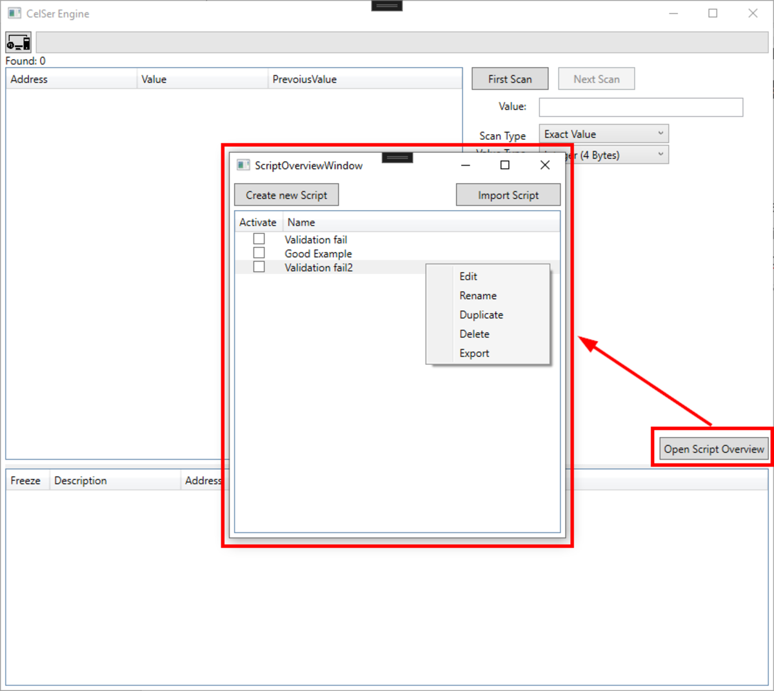Export the script via context menu

pos(474,353)
